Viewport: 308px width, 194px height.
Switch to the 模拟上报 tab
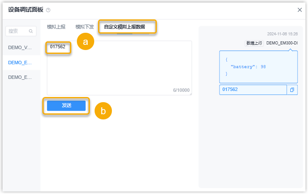point(56,27)
